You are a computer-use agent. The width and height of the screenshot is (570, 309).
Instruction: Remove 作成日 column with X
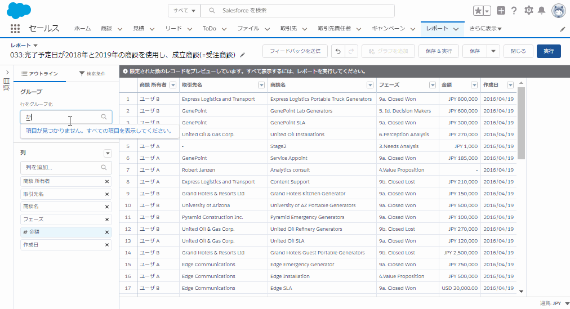pos(107,245)
